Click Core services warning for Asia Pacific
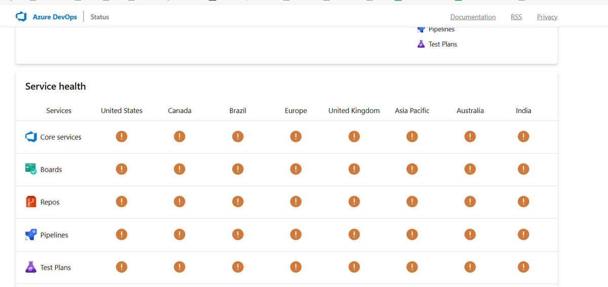This screenshot has height=287, width=608. click(412, 136)
